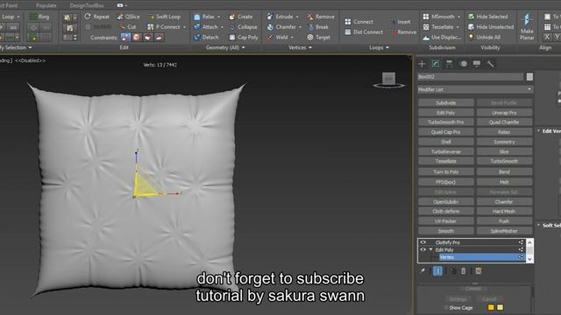Open the DesignToolBox ribbon tab
Screen dimensions: 561x315
coord(87,5)
